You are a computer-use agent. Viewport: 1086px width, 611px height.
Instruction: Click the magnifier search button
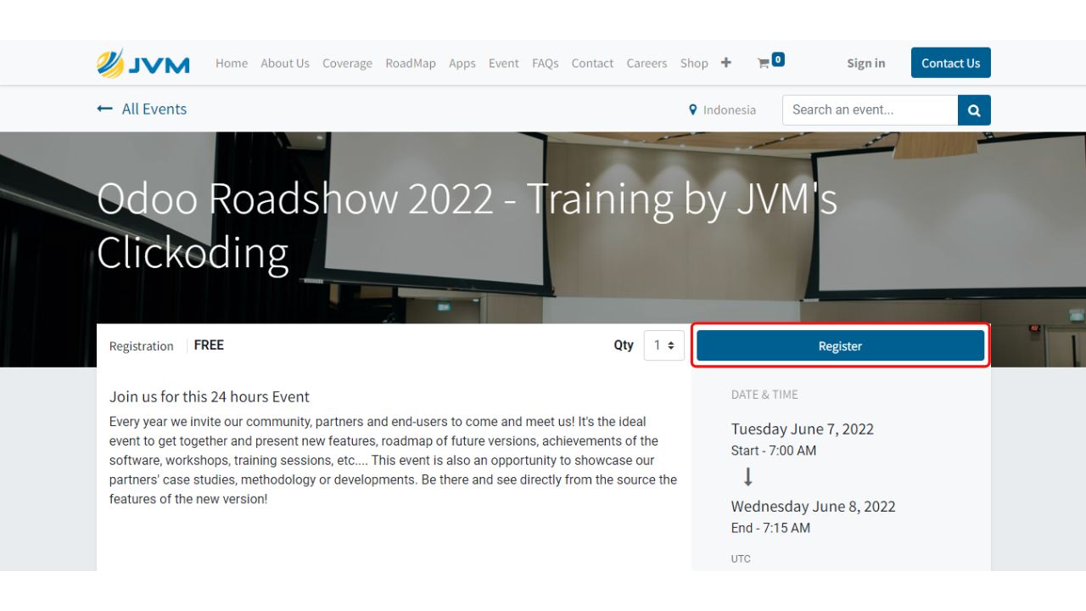click(x=974, y=110)
